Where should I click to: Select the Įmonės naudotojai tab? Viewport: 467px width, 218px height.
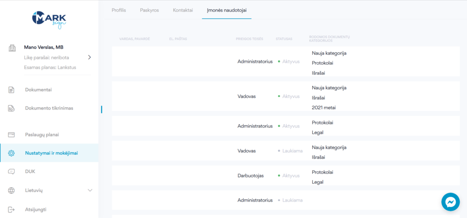(227, 10)
